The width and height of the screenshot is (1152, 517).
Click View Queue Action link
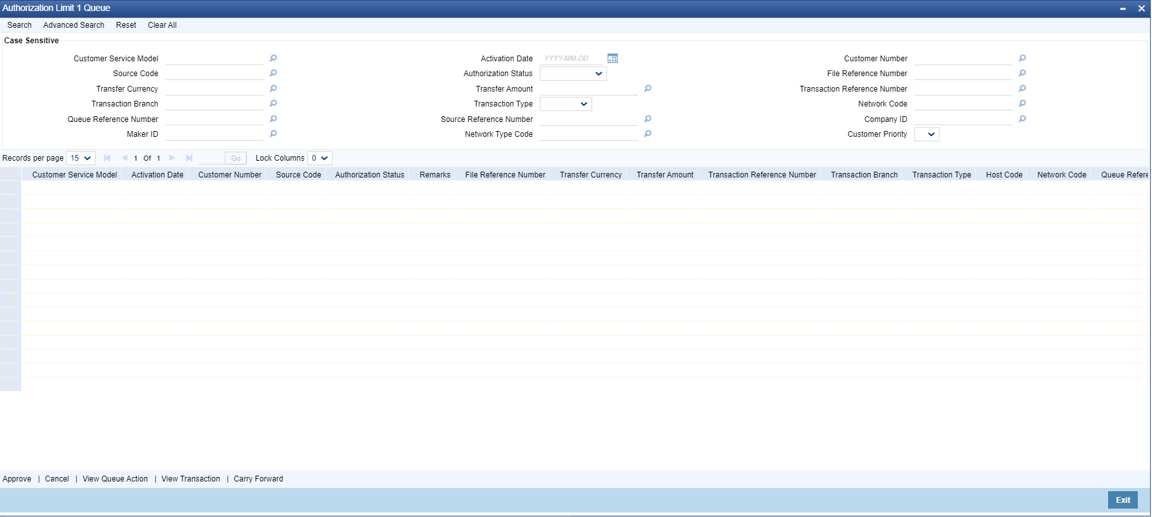[x=115, y=479]
